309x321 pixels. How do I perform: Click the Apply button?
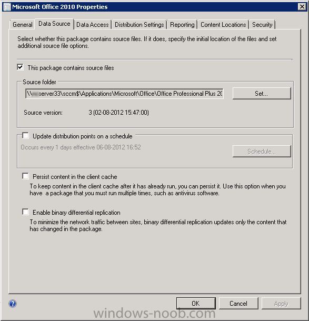click(x=281, y=304)
